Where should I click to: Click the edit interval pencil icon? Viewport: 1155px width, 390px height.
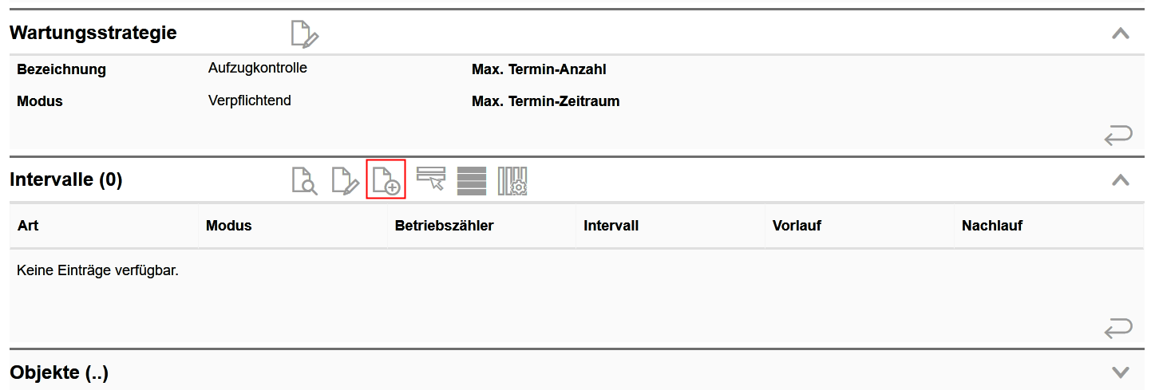pos(345,181)
